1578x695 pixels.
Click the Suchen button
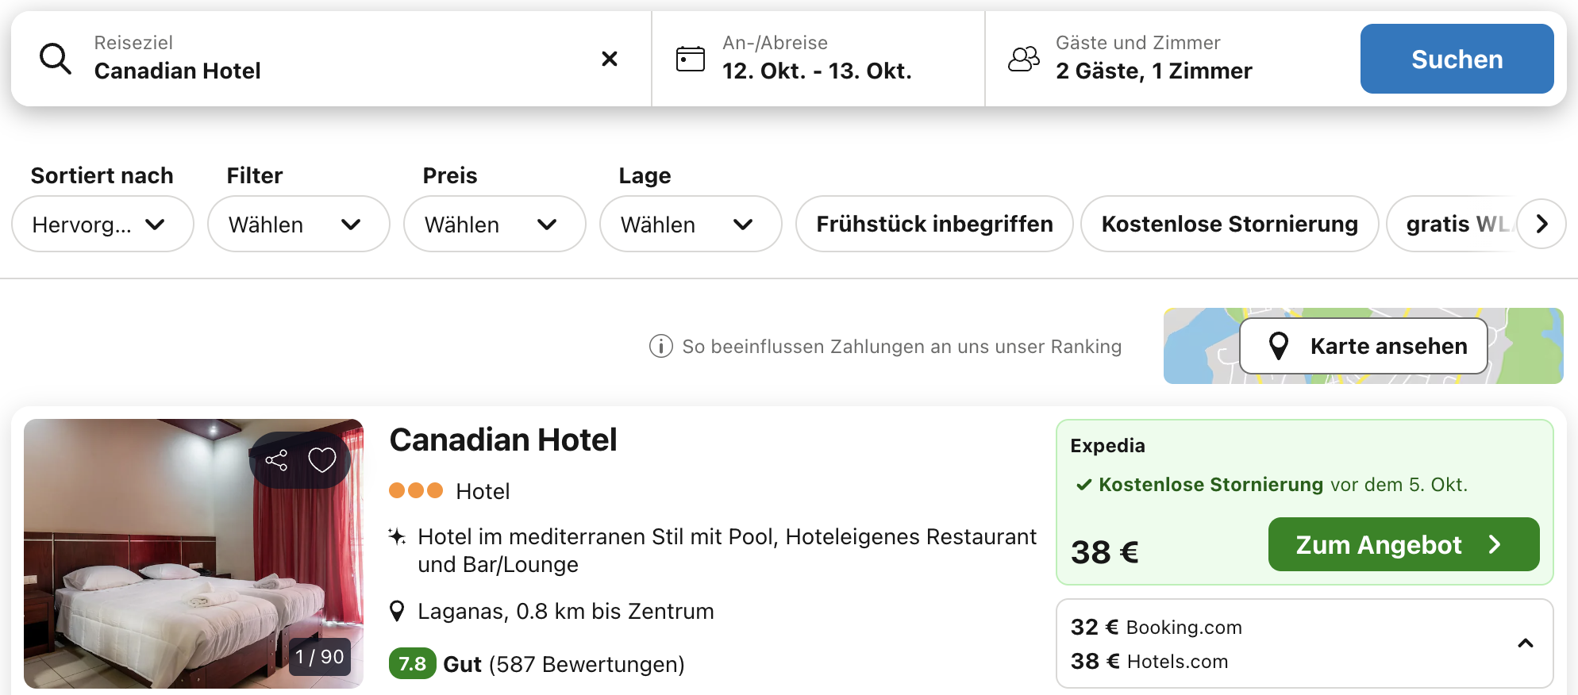tap(1457, 59)
